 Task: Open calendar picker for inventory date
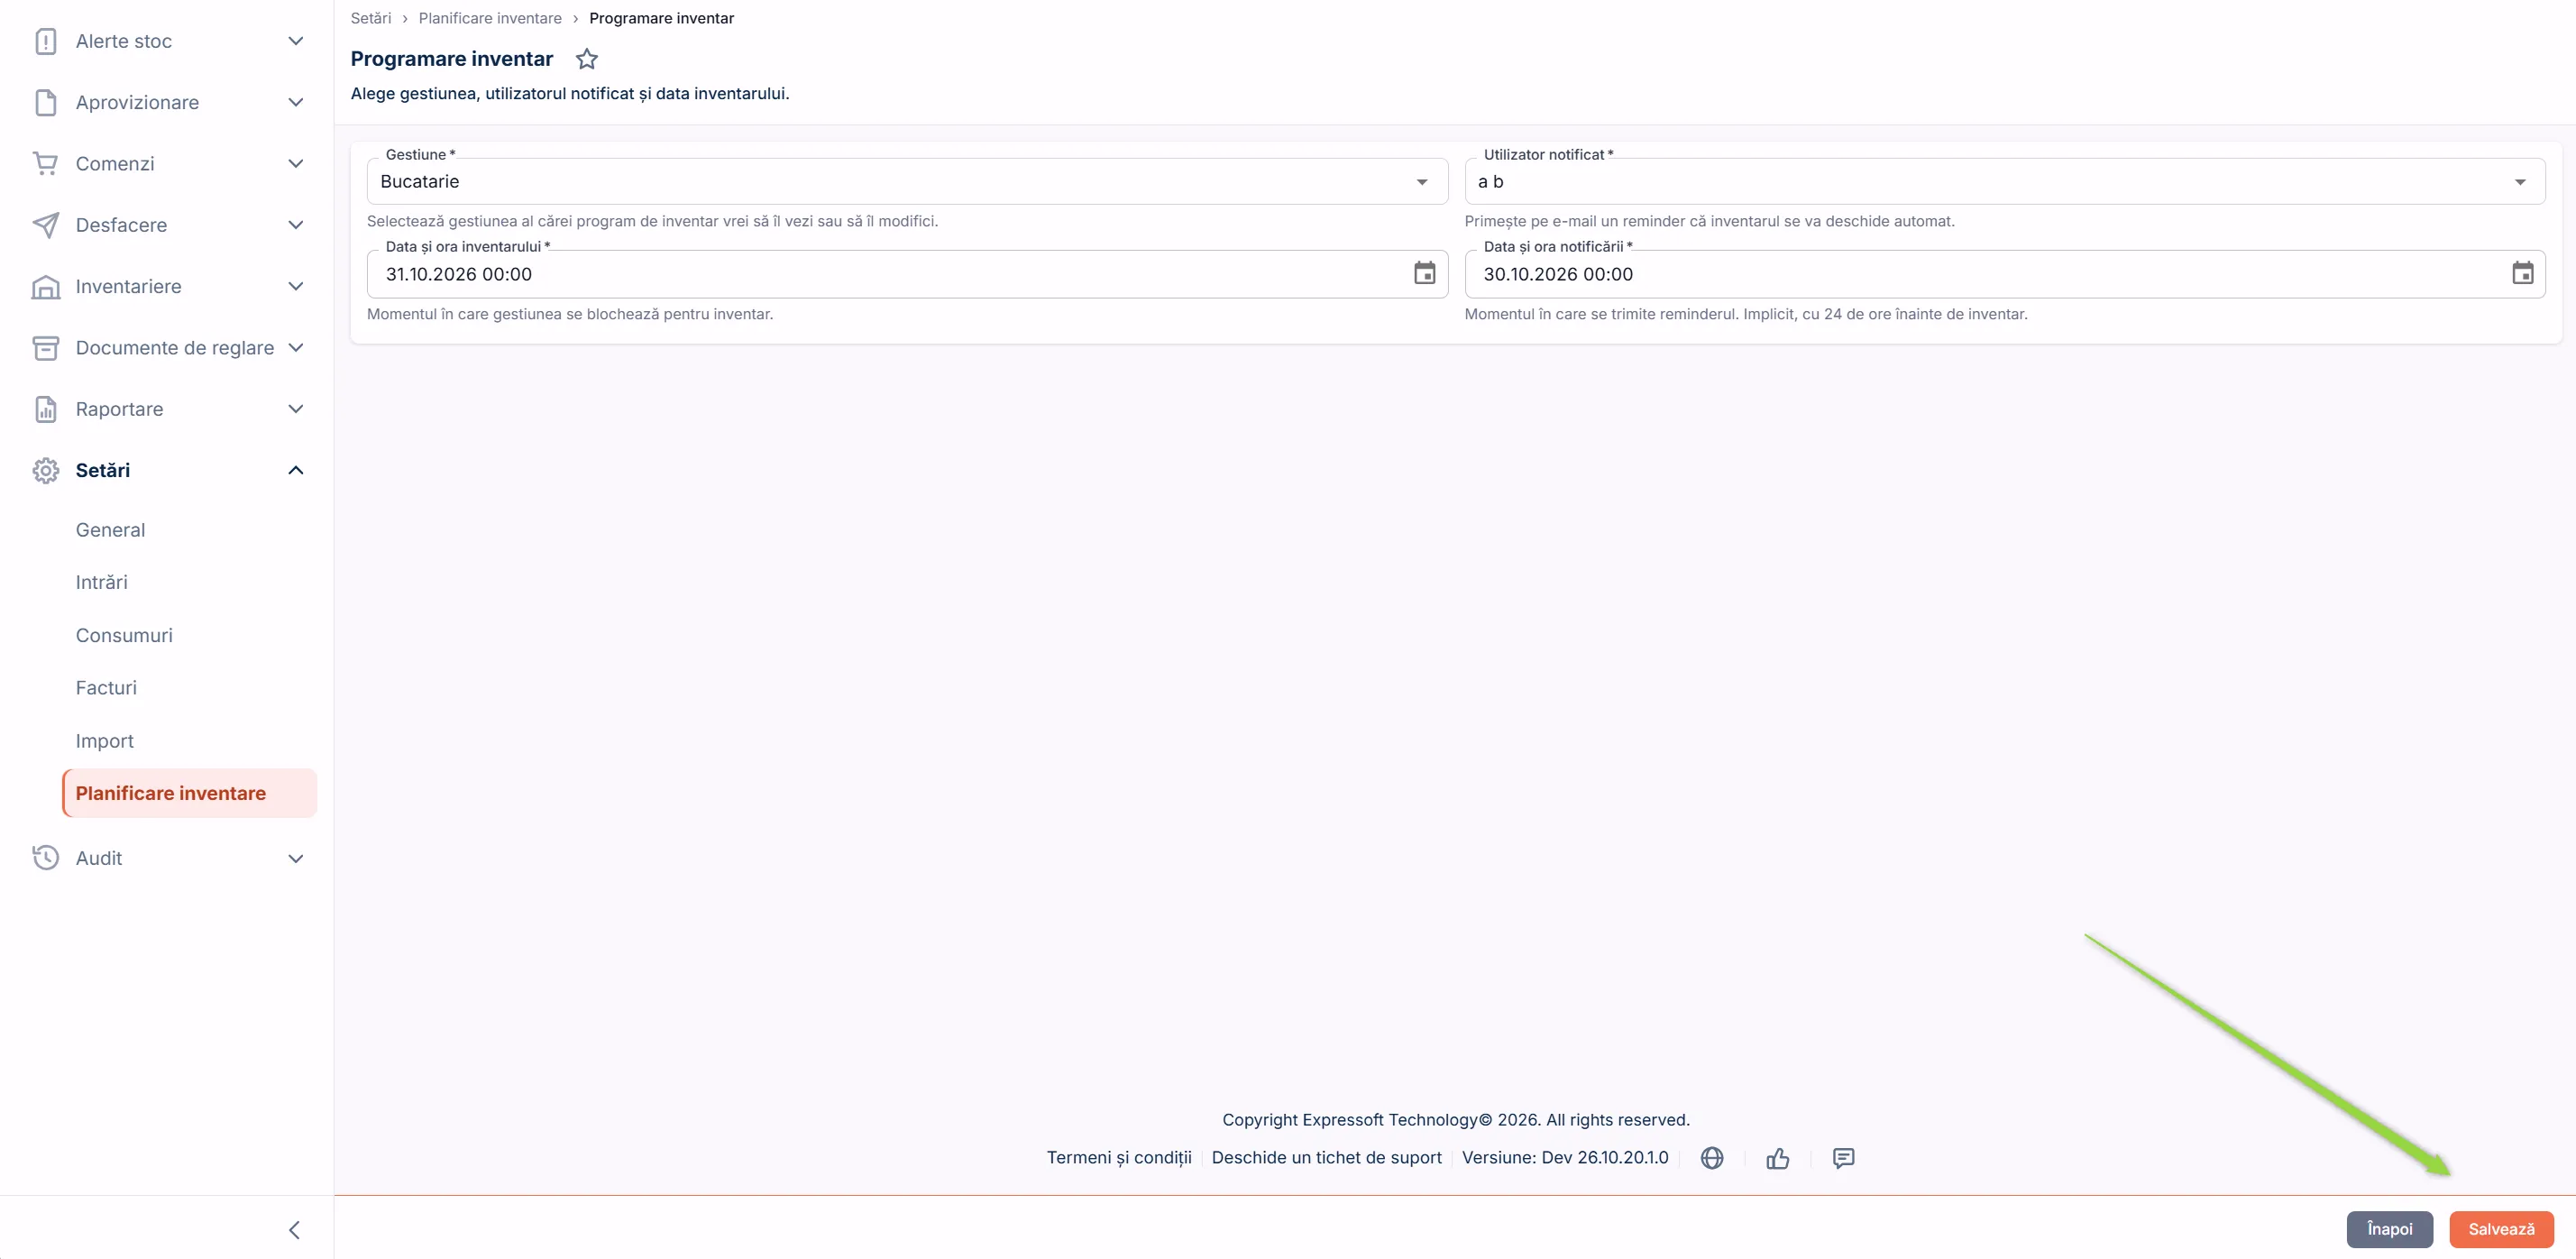[1424, 273]
